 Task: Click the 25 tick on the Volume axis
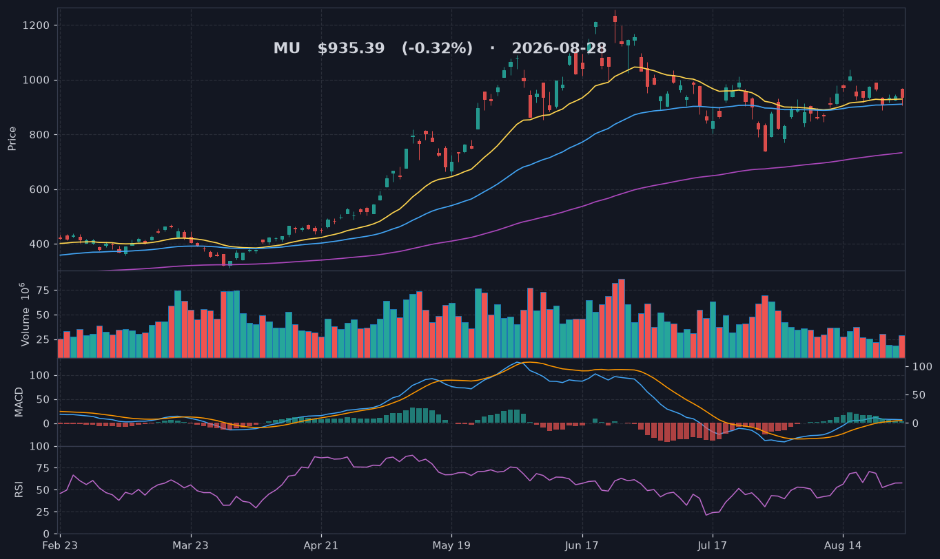[x=43, y=340]
